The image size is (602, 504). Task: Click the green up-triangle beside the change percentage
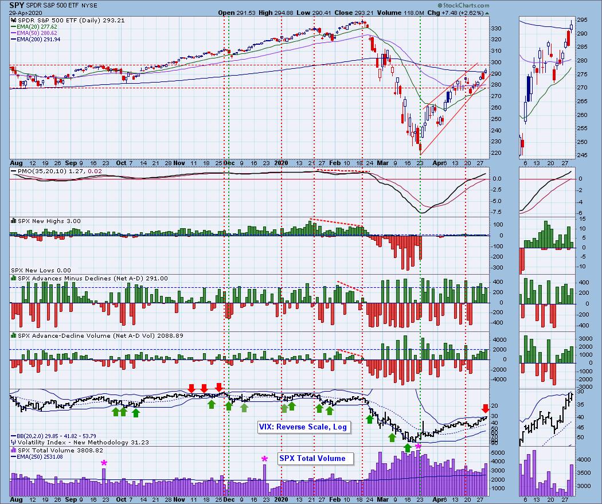tap(487, 13)
